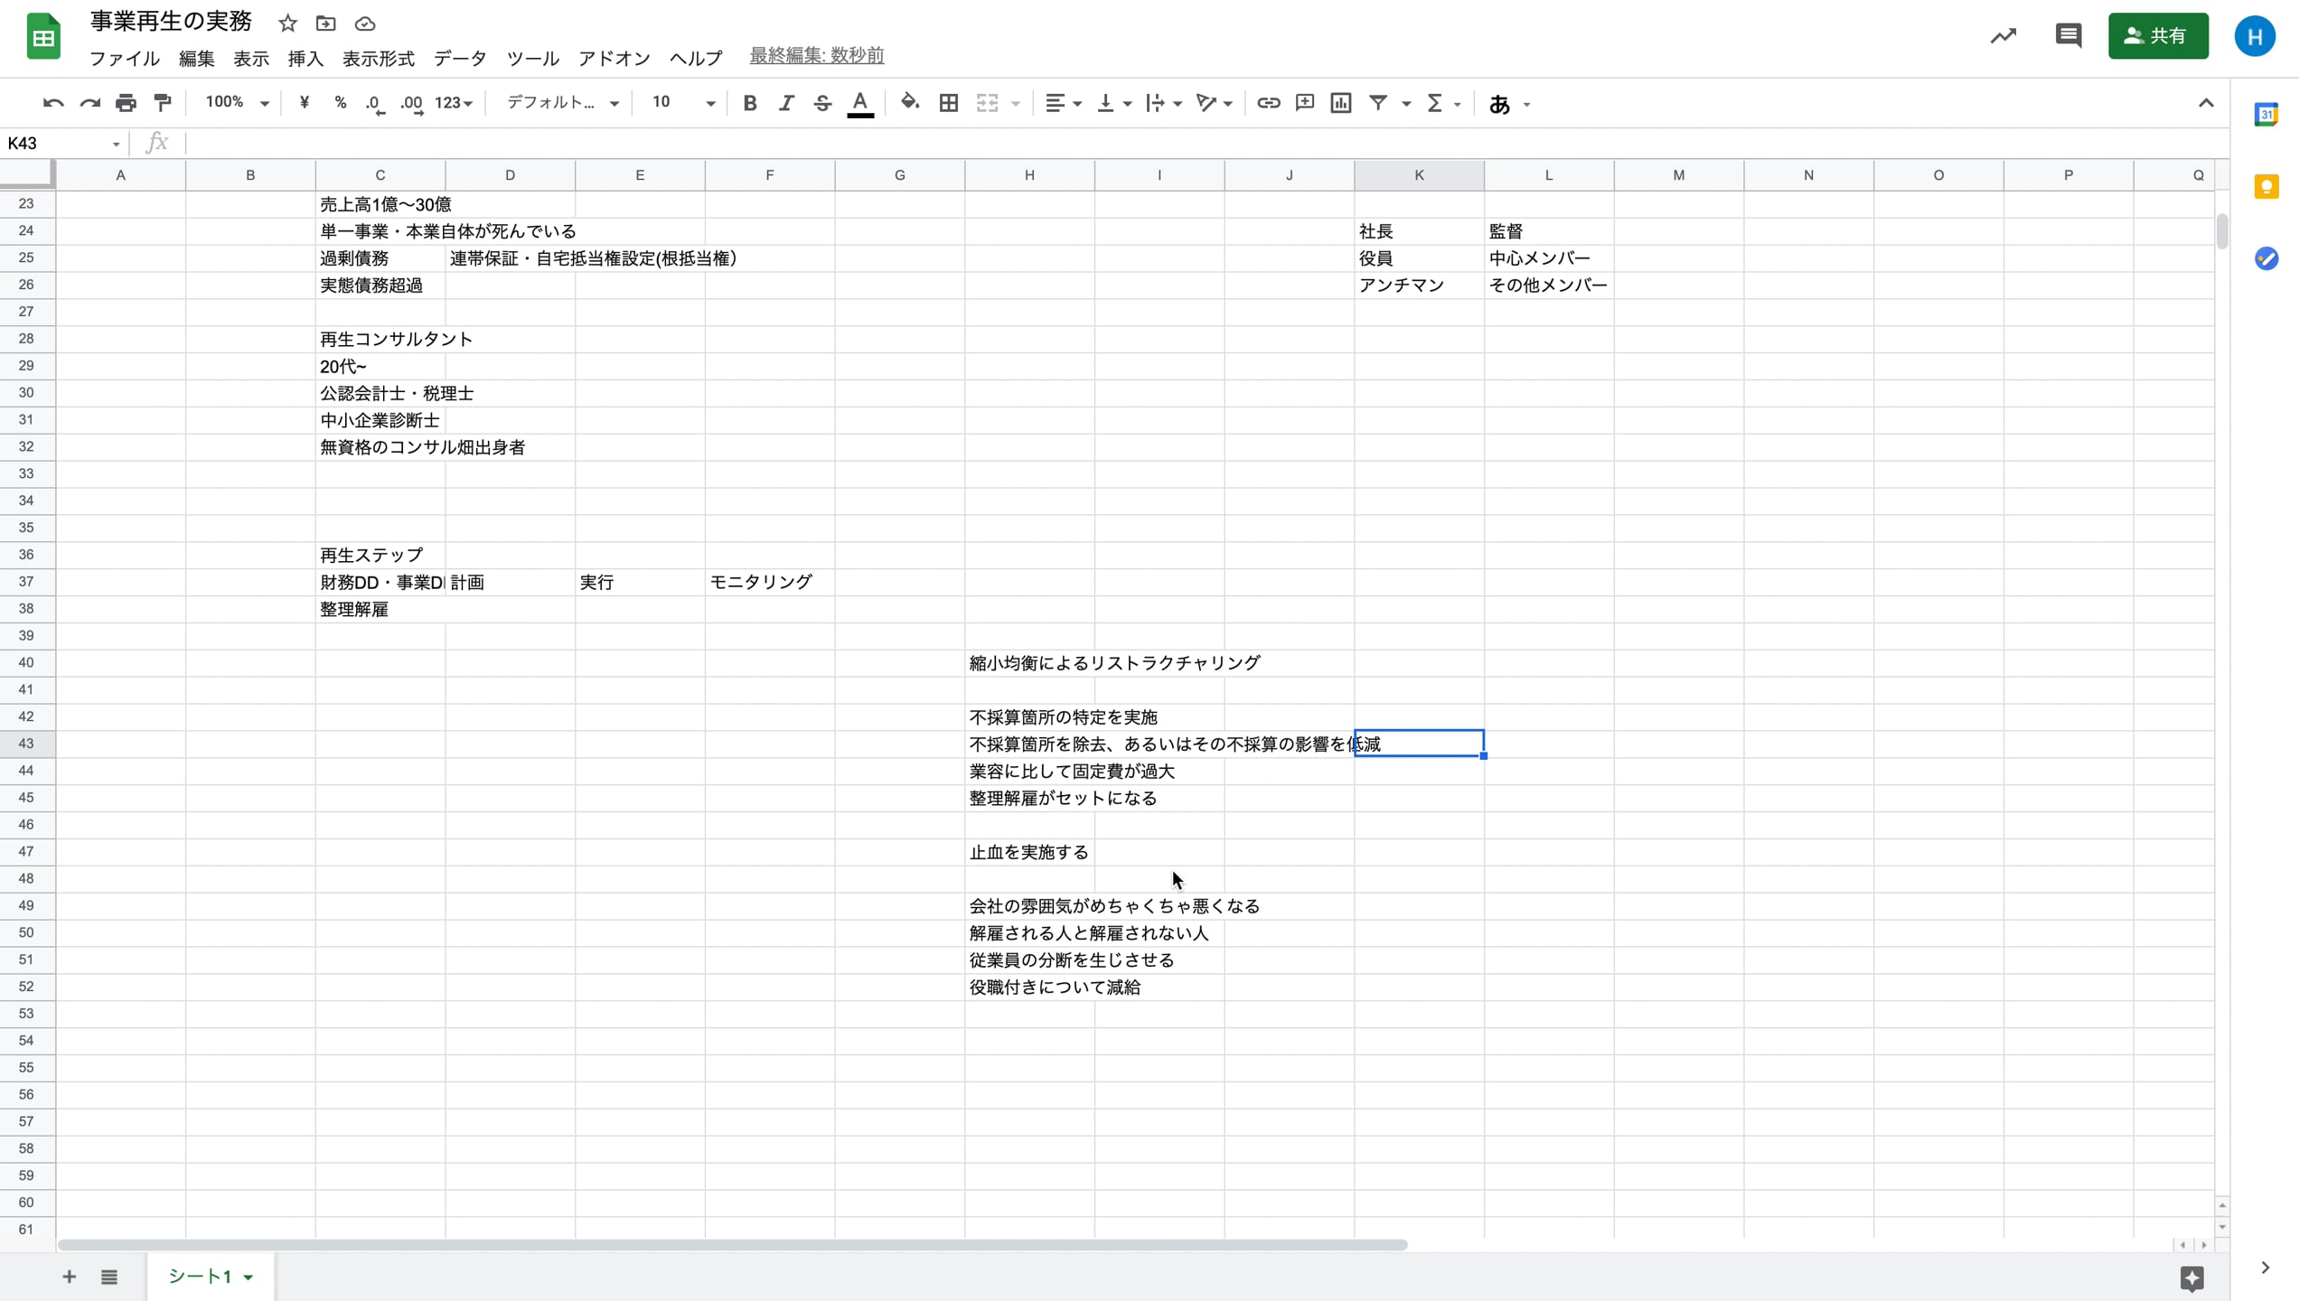Click the Explore button at bottom right

point(2191,1278)
